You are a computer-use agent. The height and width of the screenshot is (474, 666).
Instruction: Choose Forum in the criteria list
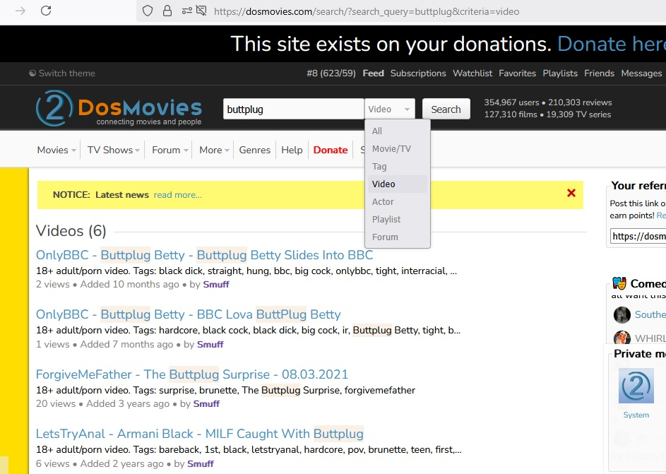[397, 237]
